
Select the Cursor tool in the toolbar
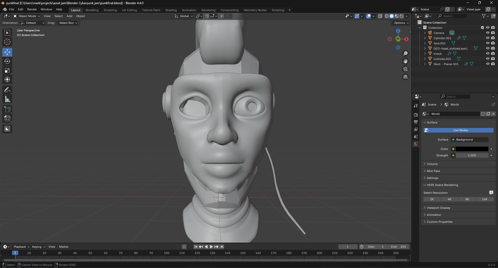(x=7, y=42)
